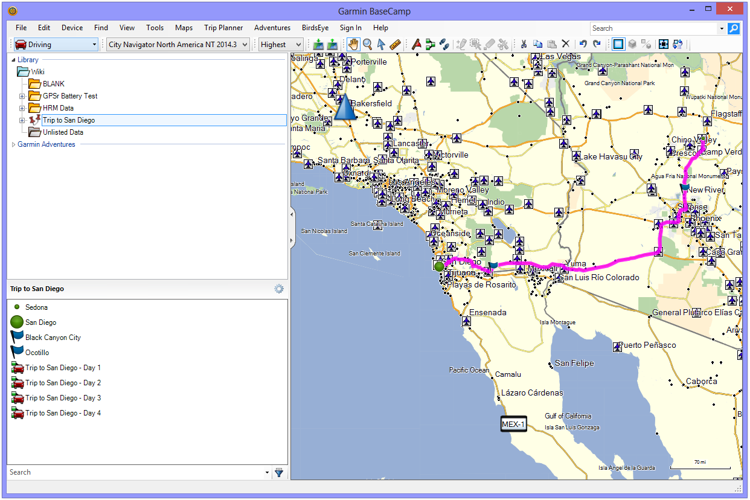Activate the Zoom magnifier tool
The height and width of the screenshot is (500, 750).
click(367, 44)
